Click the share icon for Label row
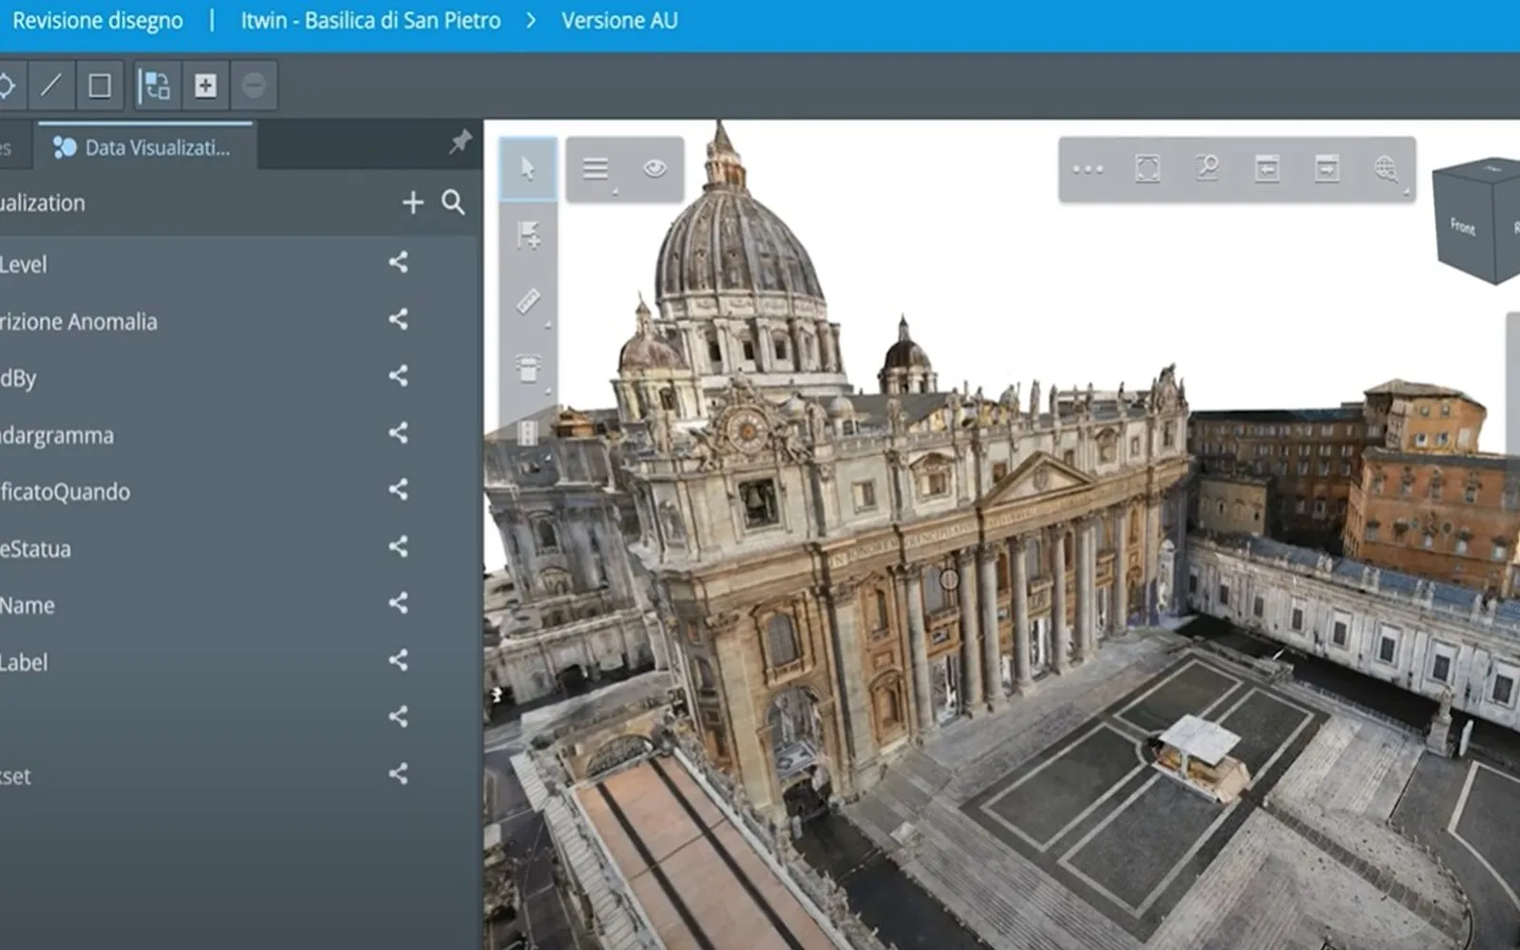1520x950 pixels. [x=398, y=660]
